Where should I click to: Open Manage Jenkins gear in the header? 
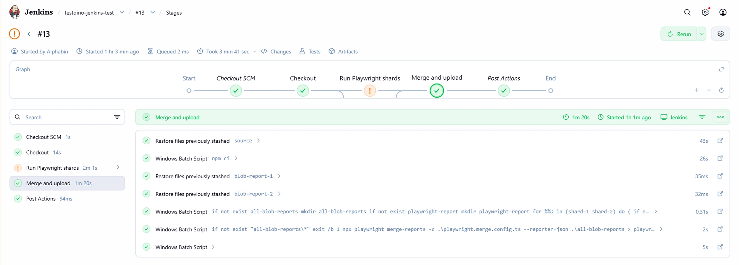click(705, 12)
